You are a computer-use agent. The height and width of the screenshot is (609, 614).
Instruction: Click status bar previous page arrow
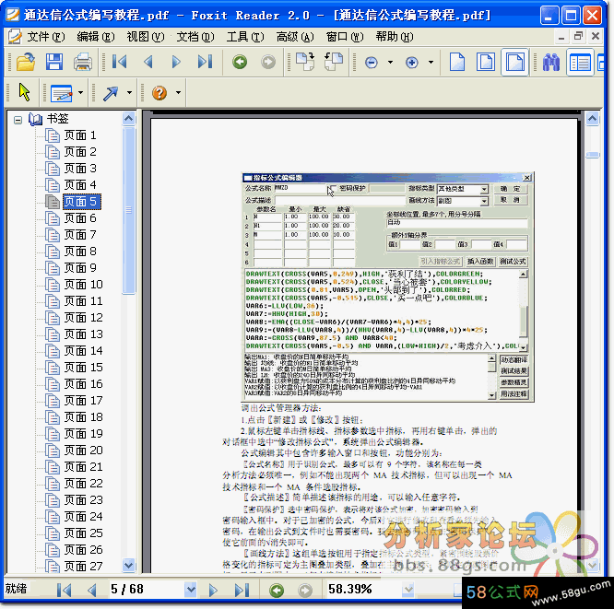[x=92, y=590]
